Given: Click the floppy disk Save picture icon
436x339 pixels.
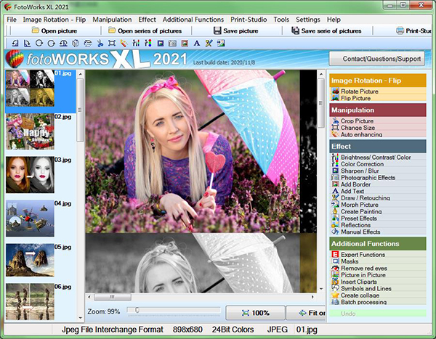Looking at the screenshot, I should 217,30.
